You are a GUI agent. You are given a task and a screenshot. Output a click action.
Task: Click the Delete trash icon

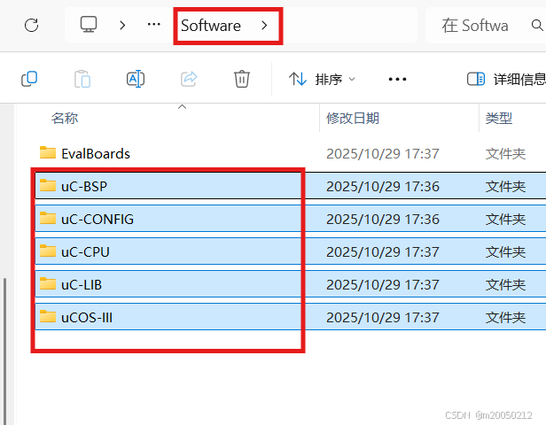tap(242, 79)
